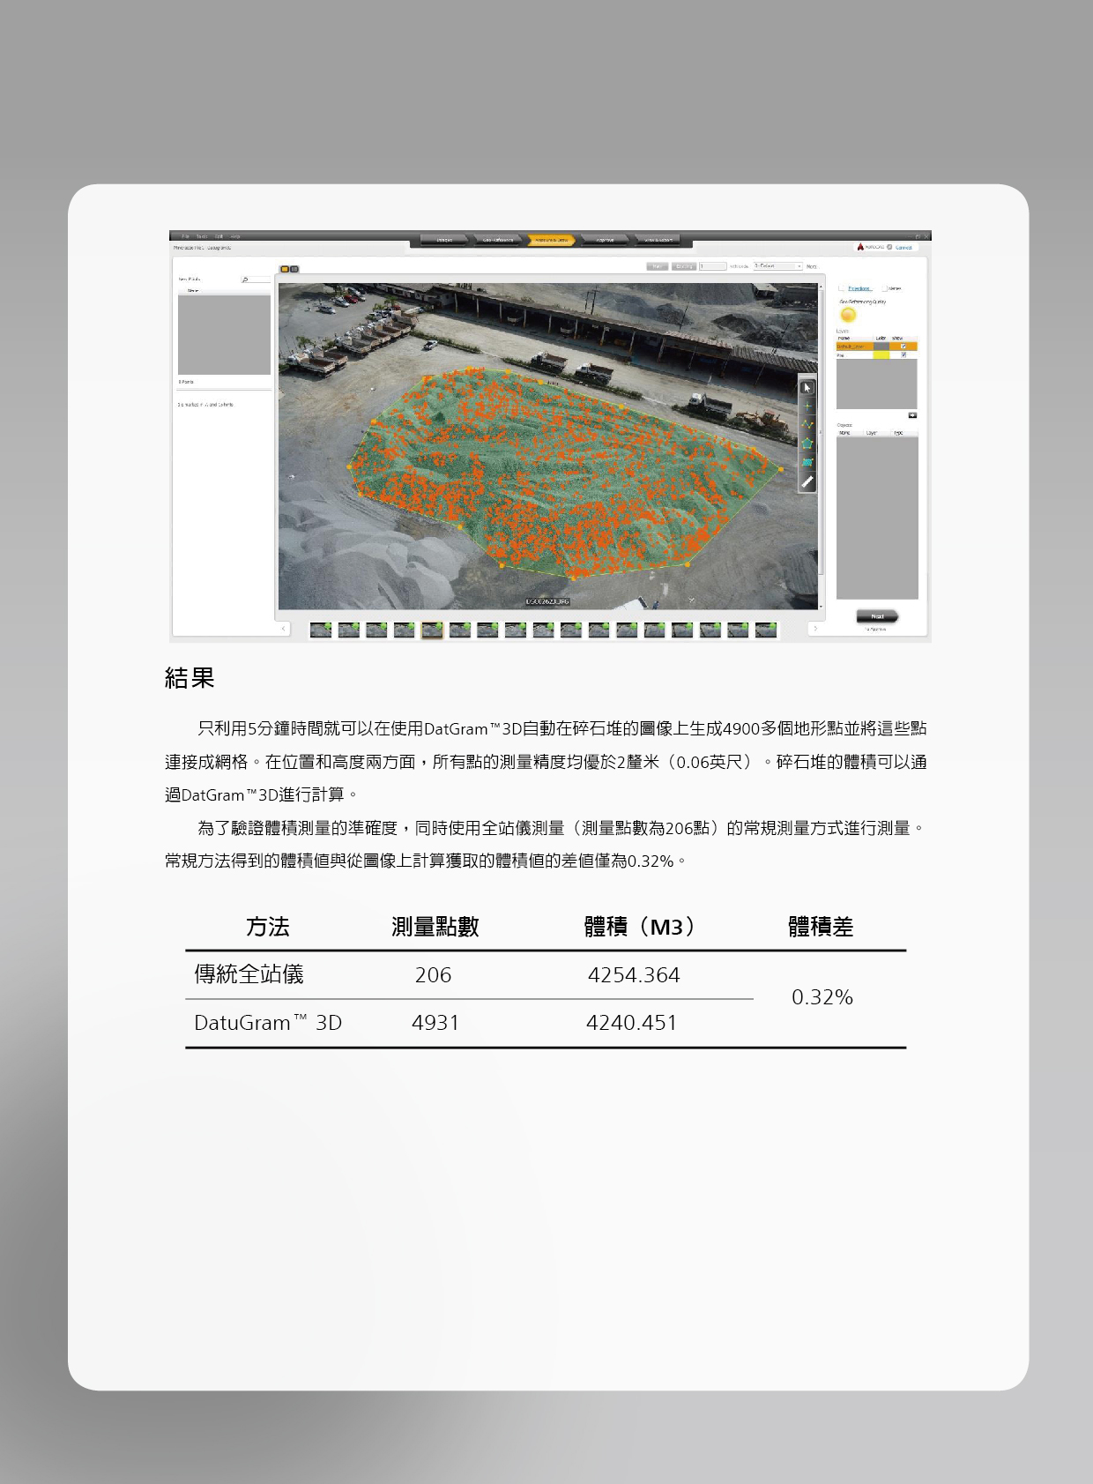Click the Existing button in toolbar
Image resolution: width=1093 pixels, height=1484 pixels.
[x=684, y=265]
